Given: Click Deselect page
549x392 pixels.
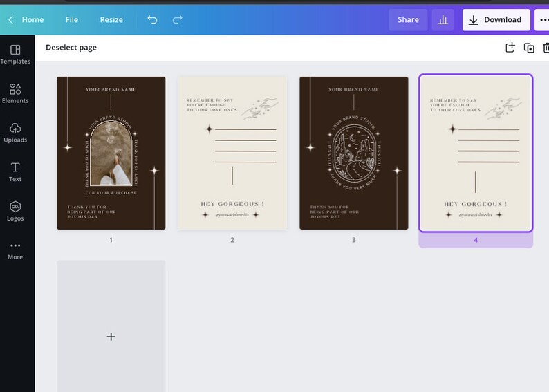Looking at the screenshot, I should coord(71,48).
